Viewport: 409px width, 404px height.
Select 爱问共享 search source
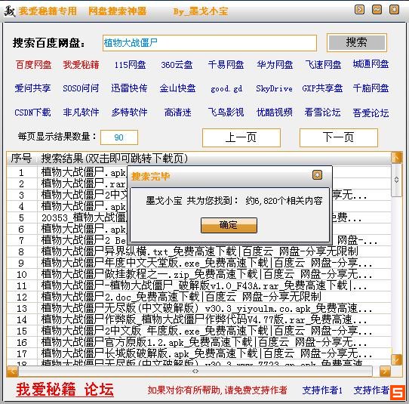[32, 88]
